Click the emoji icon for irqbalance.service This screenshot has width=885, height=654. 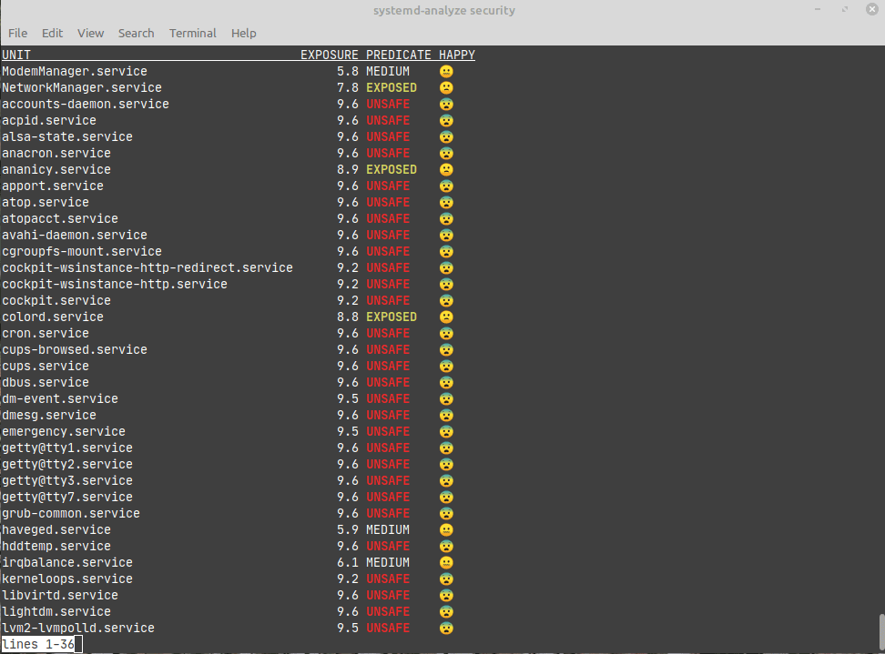[446, 563]
